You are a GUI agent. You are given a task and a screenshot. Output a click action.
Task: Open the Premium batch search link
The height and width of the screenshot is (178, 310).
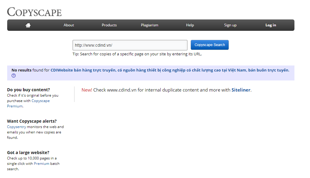pos(42,164)
